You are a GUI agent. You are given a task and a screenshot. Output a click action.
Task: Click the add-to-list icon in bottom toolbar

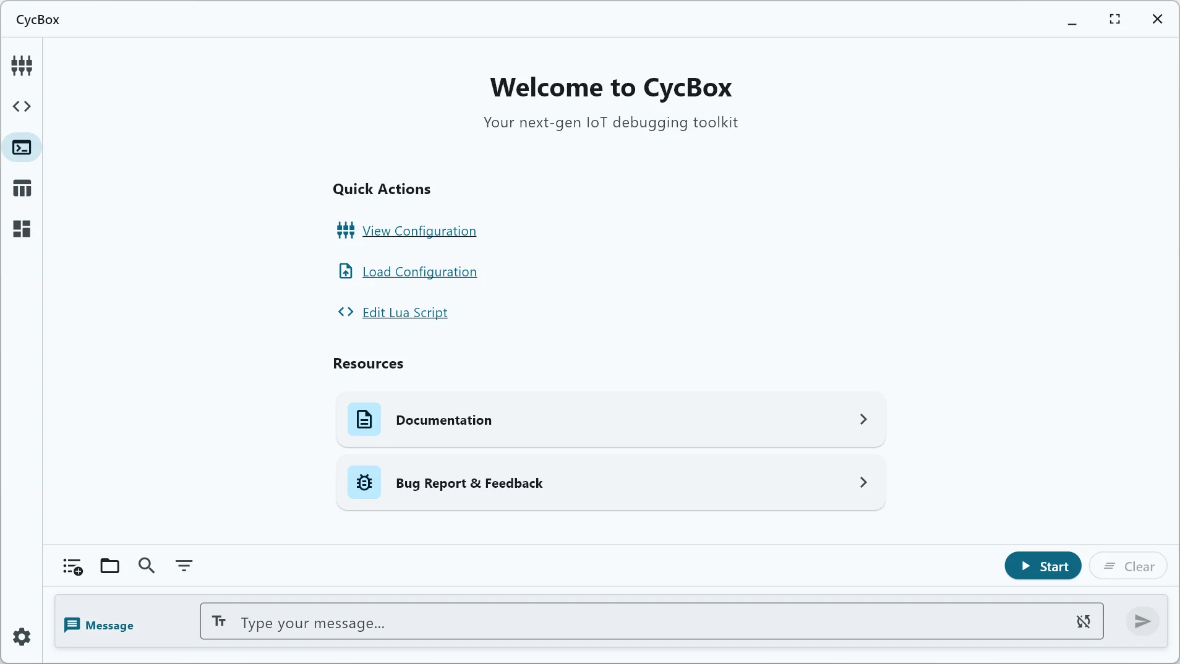click(x=73, y=566)
